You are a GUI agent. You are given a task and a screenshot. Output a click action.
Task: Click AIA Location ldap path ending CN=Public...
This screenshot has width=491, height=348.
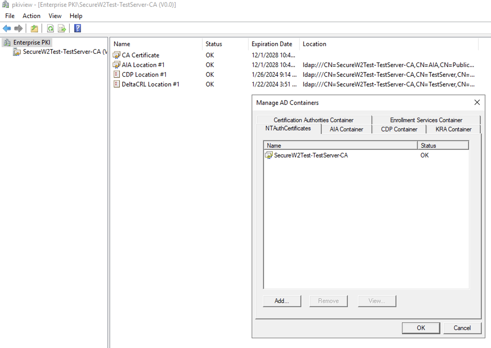pyautogui.click(x=389, y=65)
